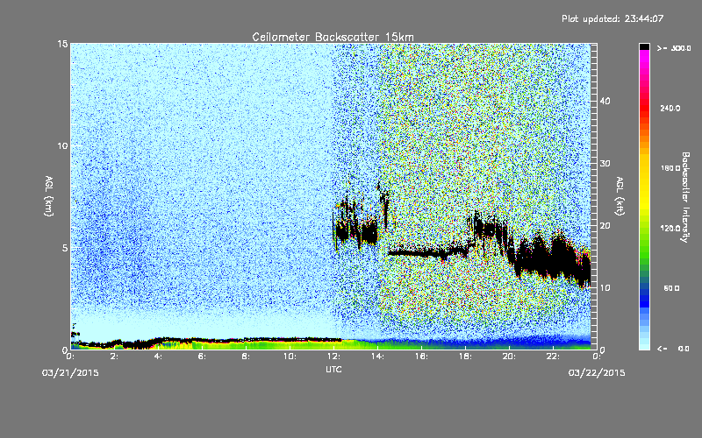Viewport: 702px width, 438px height.
Task: Click the "20:" hour tick label
Action: tap(509, 357)
